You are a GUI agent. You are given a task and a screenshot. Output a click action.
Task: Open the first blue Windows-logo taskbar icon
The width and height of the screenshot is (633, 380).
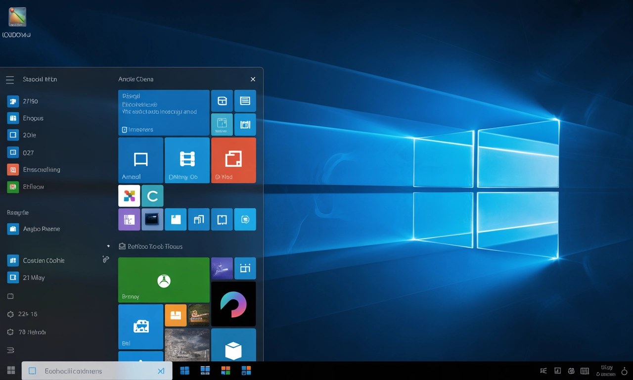(184, 371)
